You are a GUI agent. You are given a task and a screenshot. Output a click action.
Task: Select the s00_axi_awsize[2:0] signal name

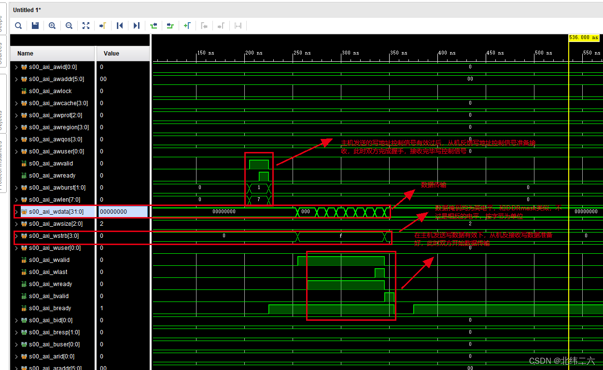(x=56, y=224)
